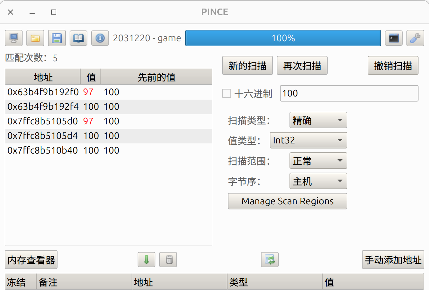Enable the 十六进制 hexadecimal checkbox
This screenshot has height=290, width=429.
(x=227, y=94)
